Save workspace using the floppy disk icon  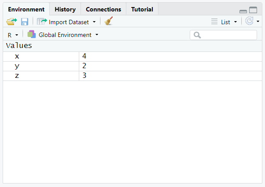click(25, 22)
